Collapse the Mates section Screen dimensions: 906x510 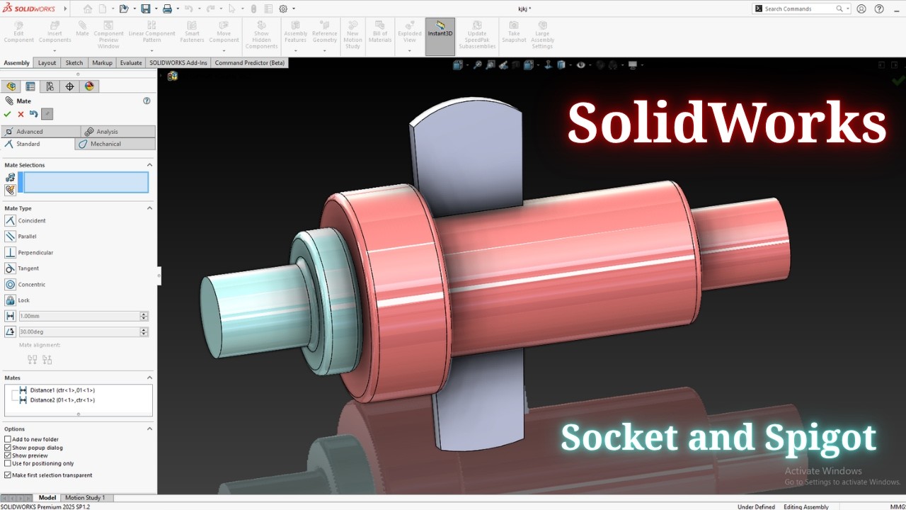coord(149,378)
